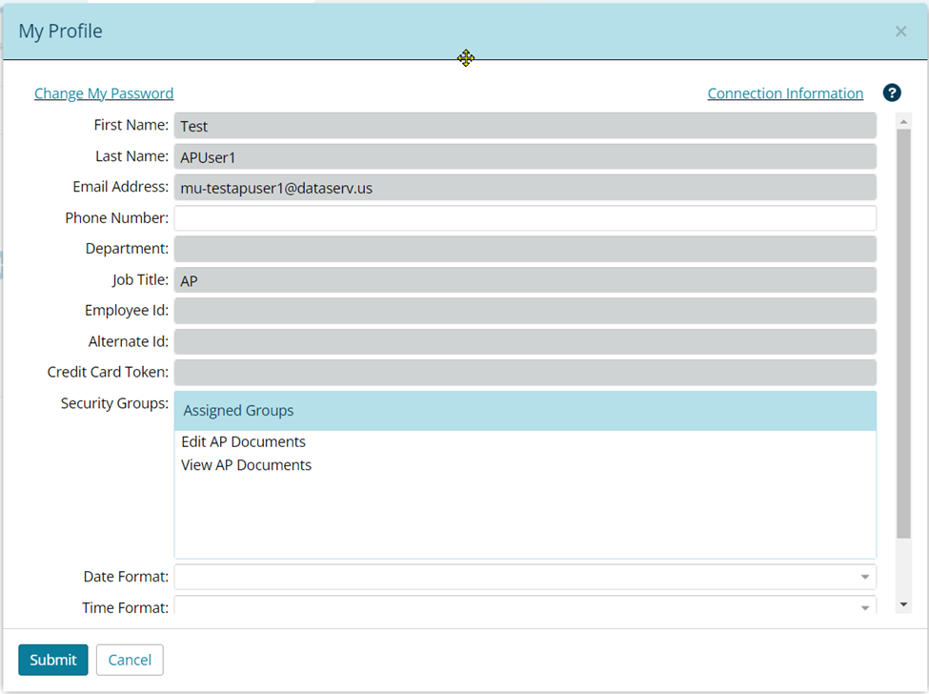Viewport: 929px width, 694px height.
Task: Select the Last Name field
Action: pyautogui.click(x=524, y=157)
